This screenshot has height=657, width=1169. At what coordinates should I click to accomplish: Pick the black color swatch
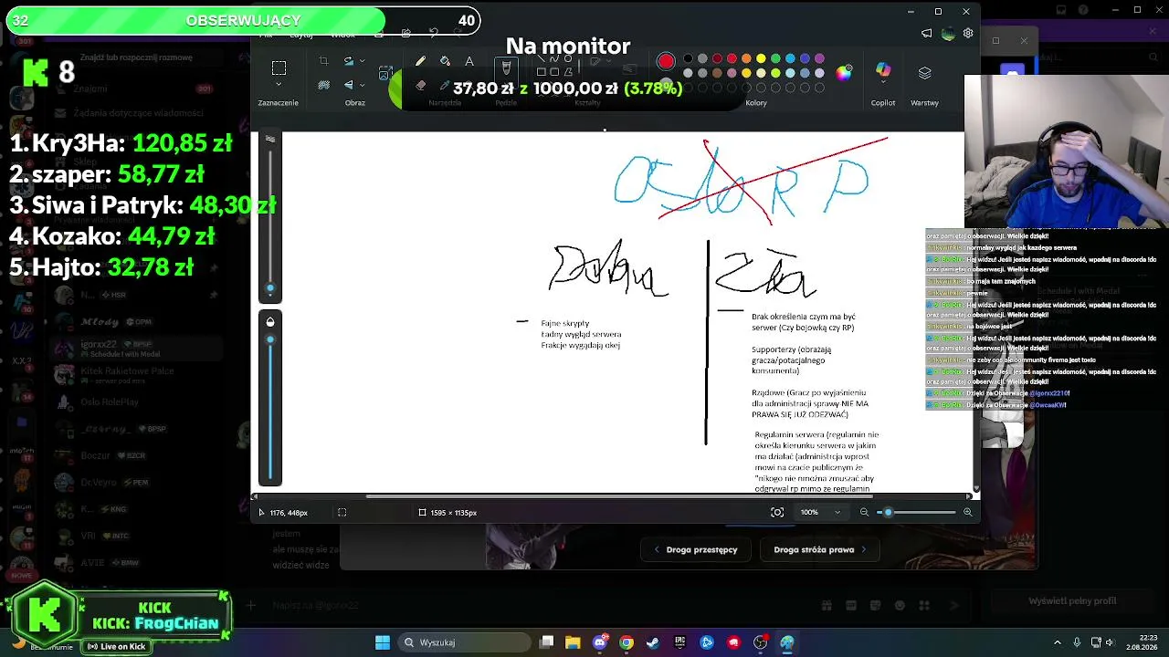point(688,59)
